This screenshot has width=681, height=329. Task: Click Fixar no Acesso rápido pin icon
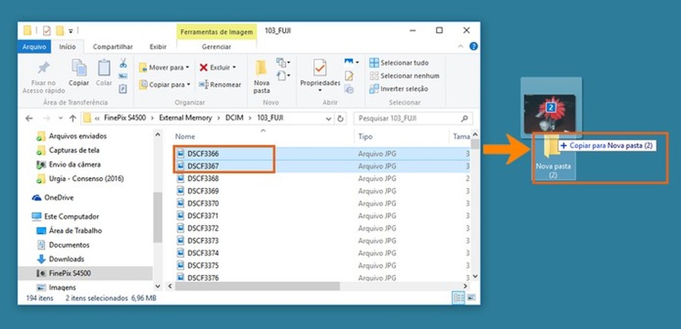tap(44, 68)
